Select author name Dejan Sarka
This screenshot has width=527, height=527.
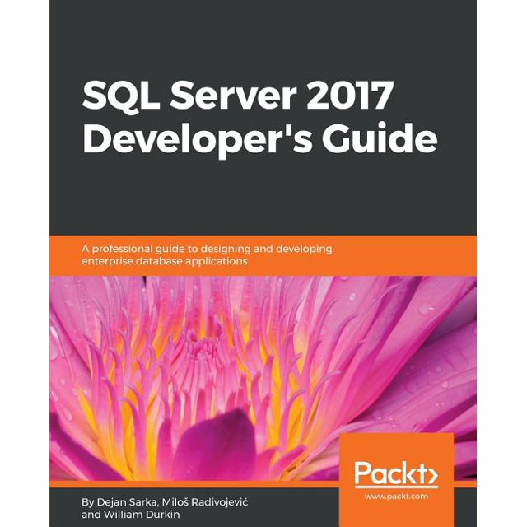(x=111, y=500)
